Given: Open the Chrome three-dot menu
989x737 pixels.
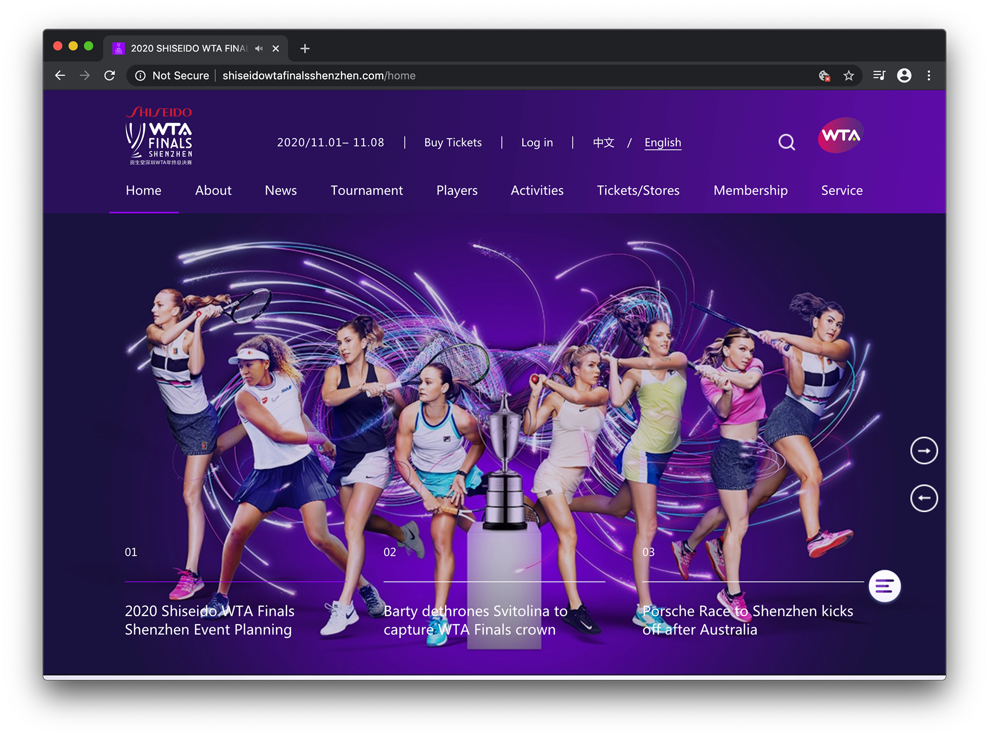Looking at the screenshot, I should pyautogui.click(x=929, y=76).
